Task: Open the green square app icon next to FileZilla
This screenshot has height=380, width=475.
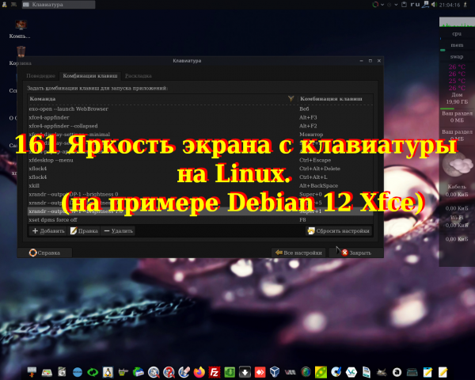Action: (230, 372)
